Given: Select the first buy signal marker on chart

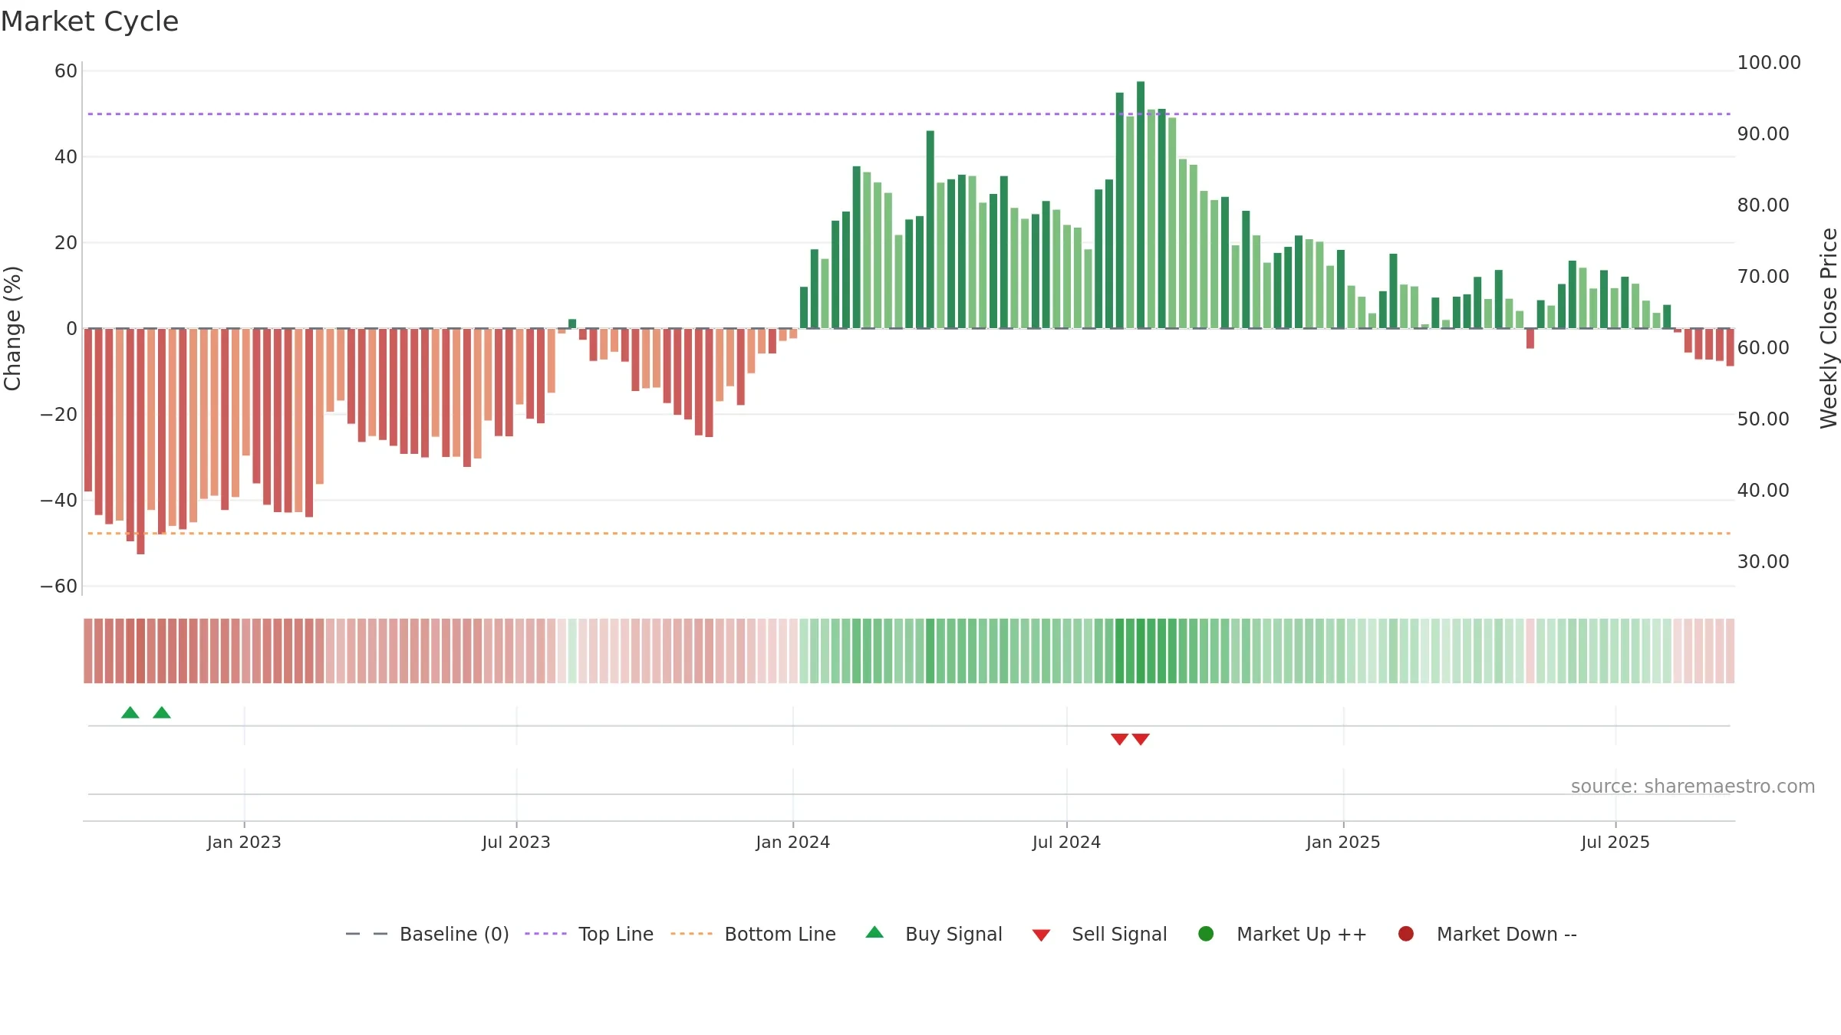Looking at the screenshot, I should coord(130,713).
